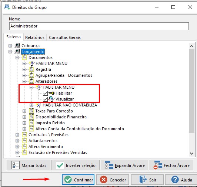Click the tree scrollbar up arrow
The image size is (197, 187).
click(191, 46)
